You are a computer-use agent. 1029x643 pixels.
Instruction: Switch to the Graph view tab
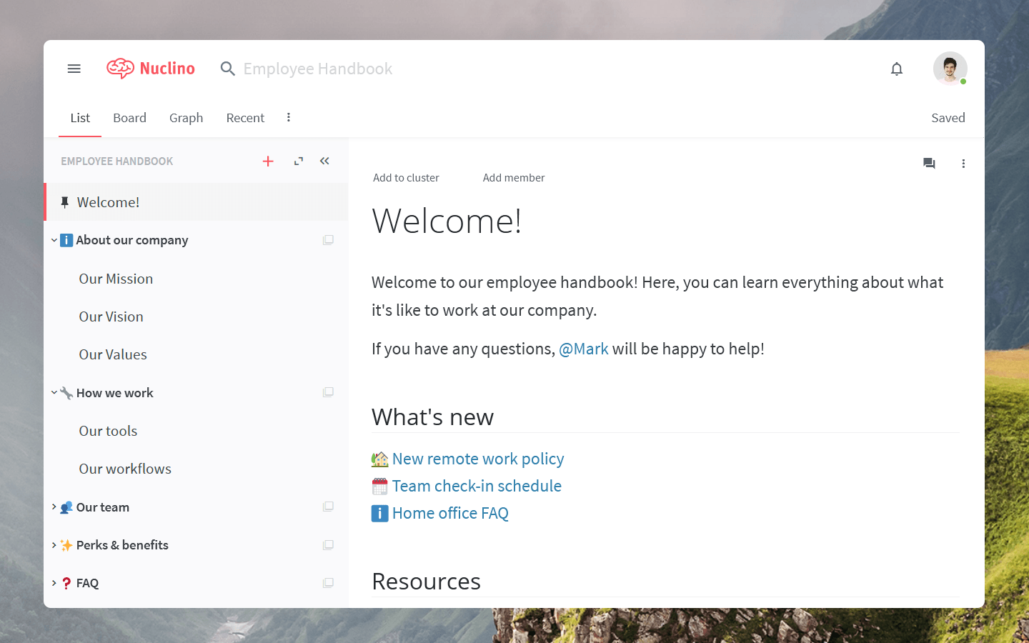coord(186,117)
